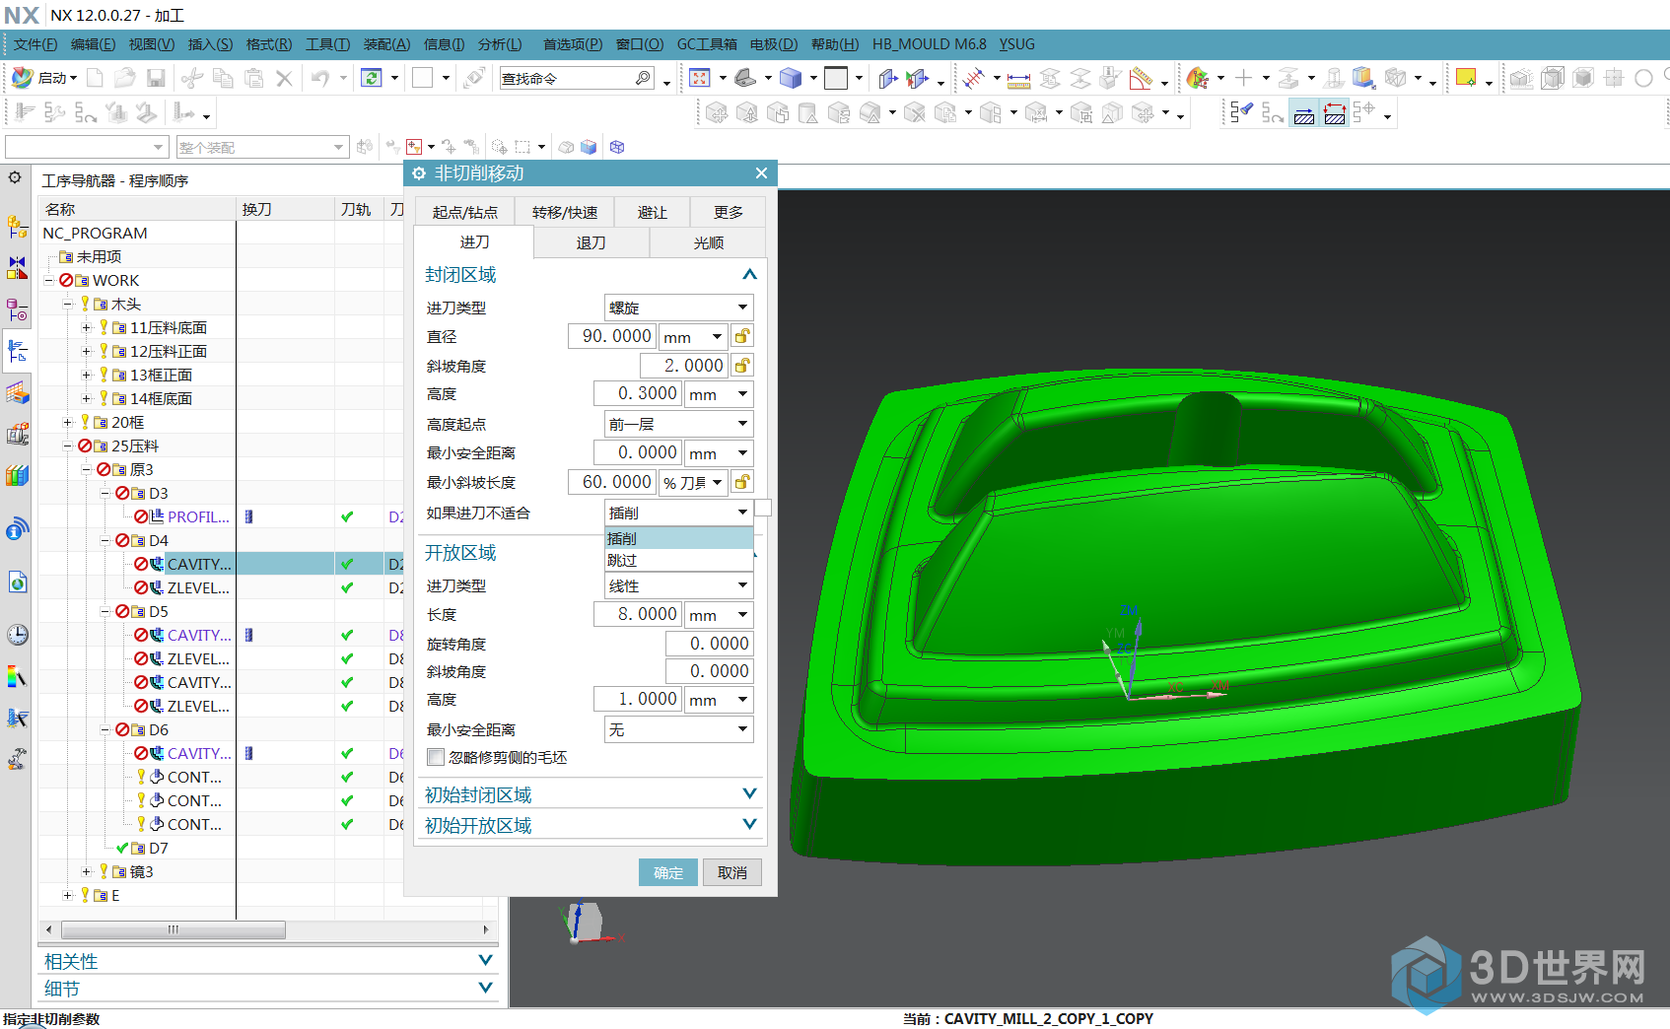Viewport: 1670px width, 1029px height.
Task: Click the lock icon beside diameter field
Action: pos(743,336)
